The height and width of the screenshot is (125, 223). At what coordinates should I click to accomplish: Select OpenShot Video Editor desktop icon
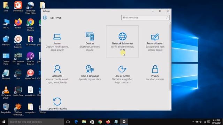(x=30, y=8)
